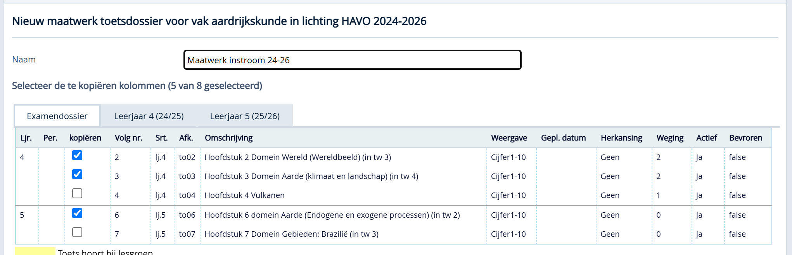Screen dimensions: 792x255
Task: Tick the checkbox for Hoofdstuk 7 Brazilië
Action: (77, 232)
